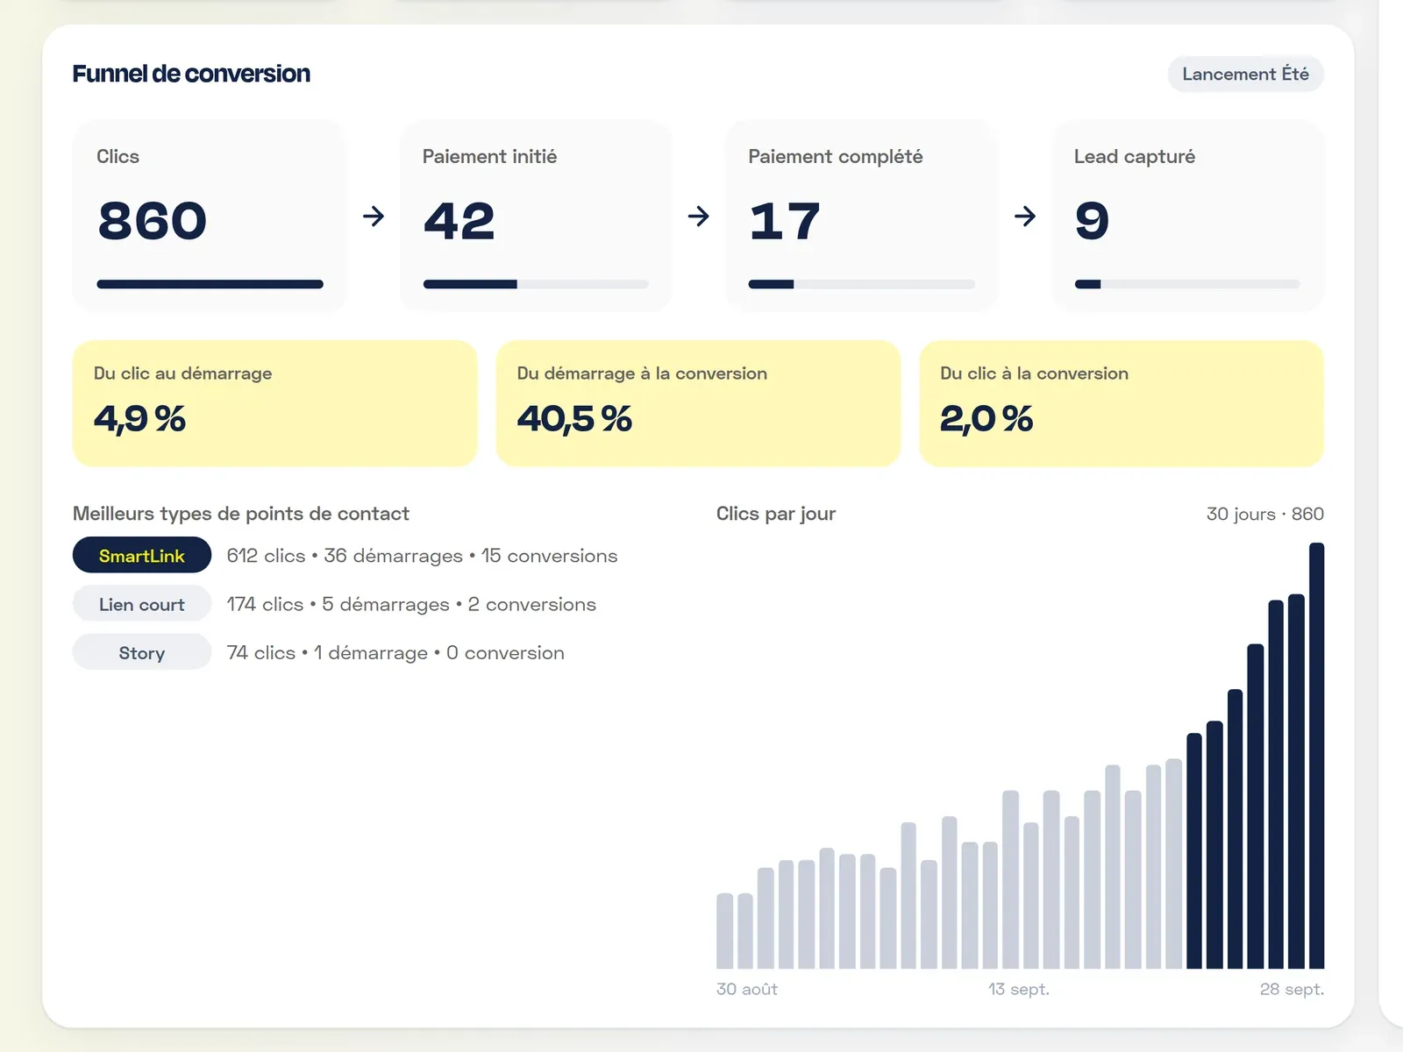Select the Story touchpoint pill
The width and height of the screenshot is (1403, 1052).
point(142,652)
